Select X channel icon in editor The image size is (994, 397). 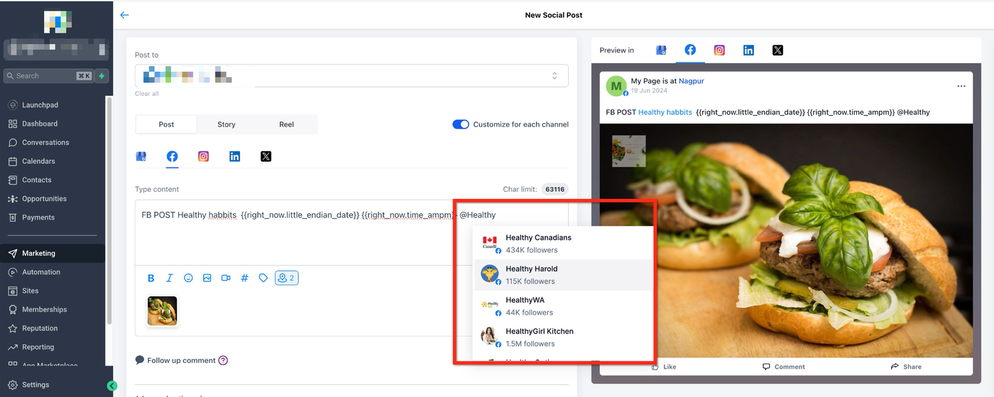(266, 156)
